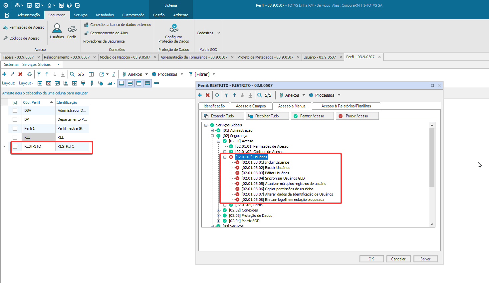The image size is (489, 283).
Task: Click the chart icon in layout toolbar
Action: [110, 83]
